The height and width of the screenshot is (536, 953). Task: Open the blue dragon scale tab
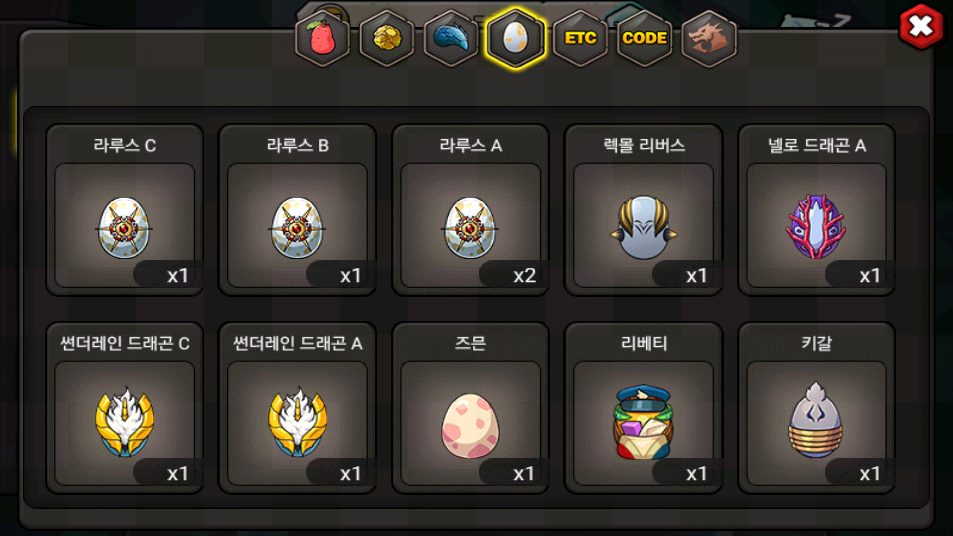click(451, 38)
